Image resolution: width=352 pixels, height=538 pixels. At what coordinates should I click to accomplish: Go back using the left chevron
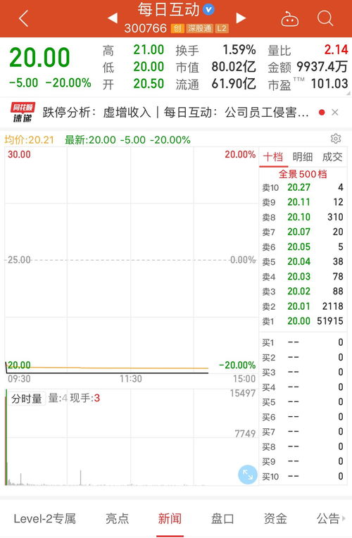coord(23,18)
